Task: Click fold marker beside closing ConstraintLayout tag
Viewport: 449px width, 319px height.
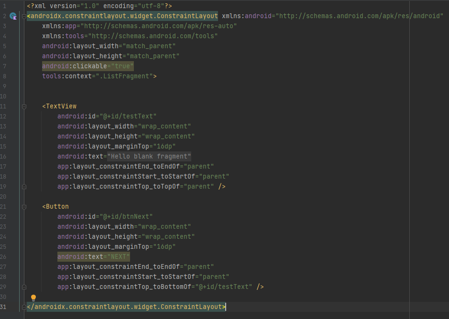Action: point(24,307)
